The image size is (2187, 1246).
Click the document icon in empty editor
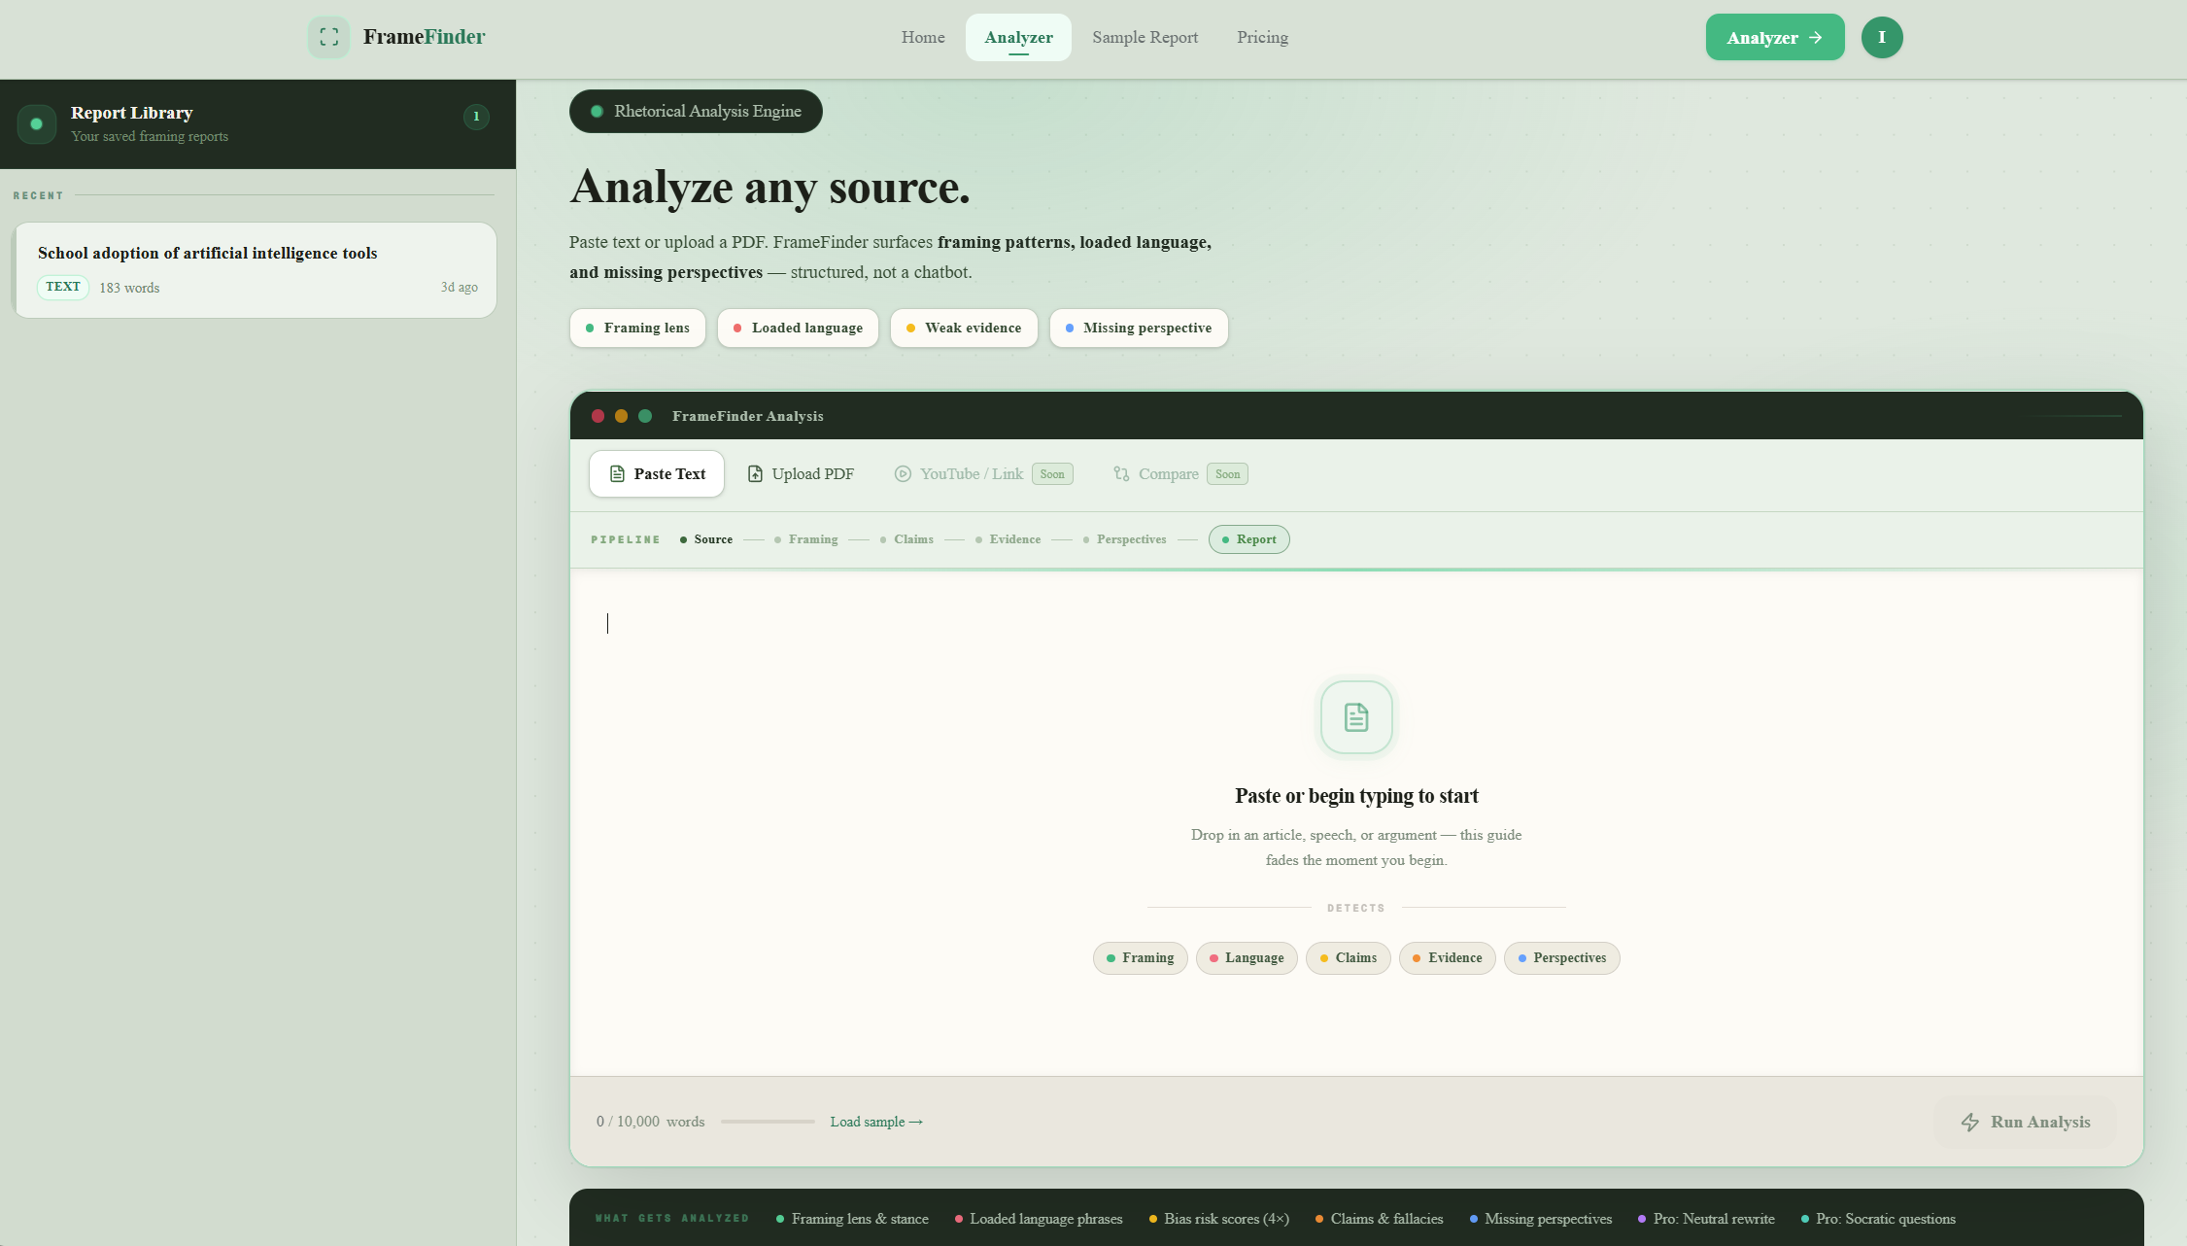pyautogui.click(x=1356, y=717)
